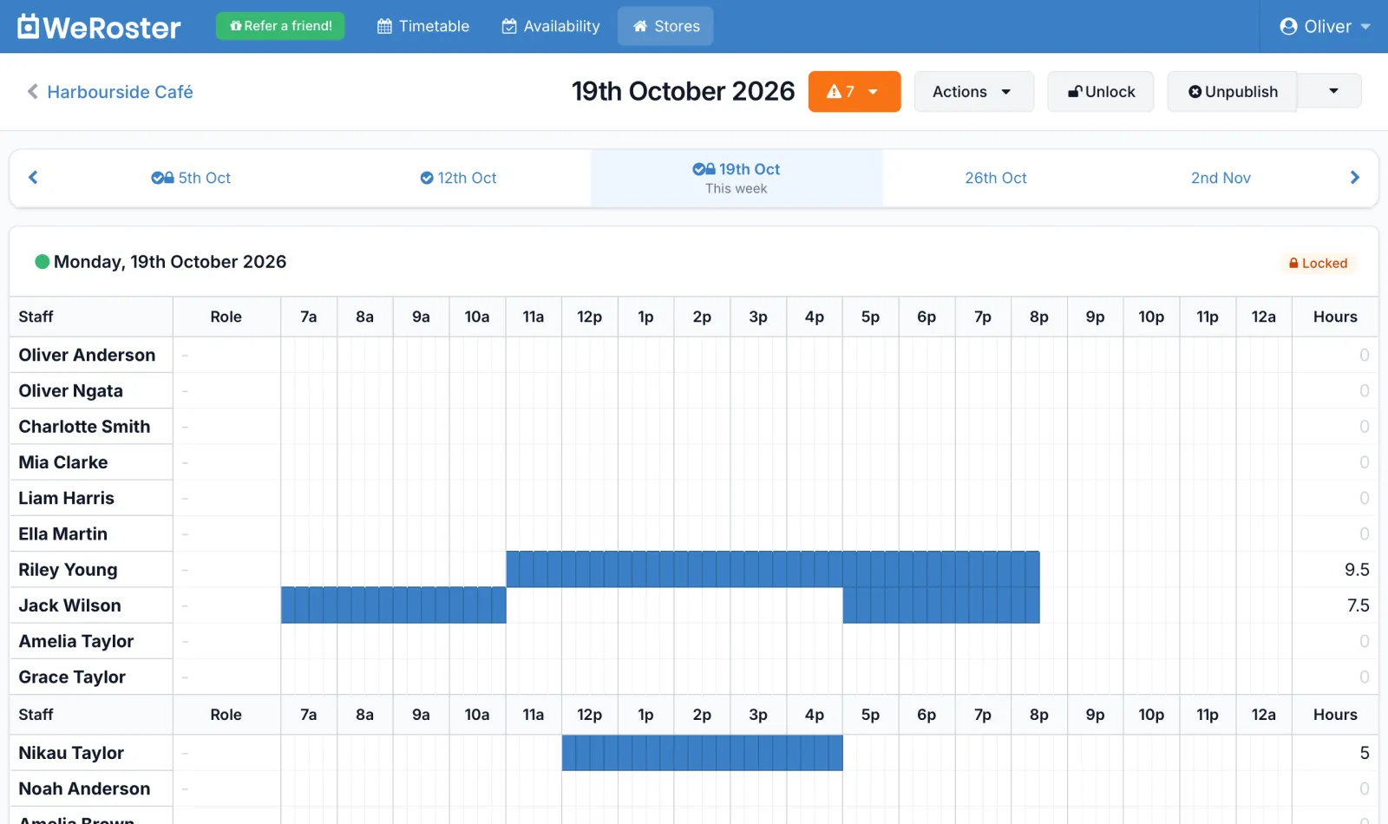The height and width of the screenshot is (824, 1388).
Task: Click the Locked status badge
Action: pos(1318,263)
